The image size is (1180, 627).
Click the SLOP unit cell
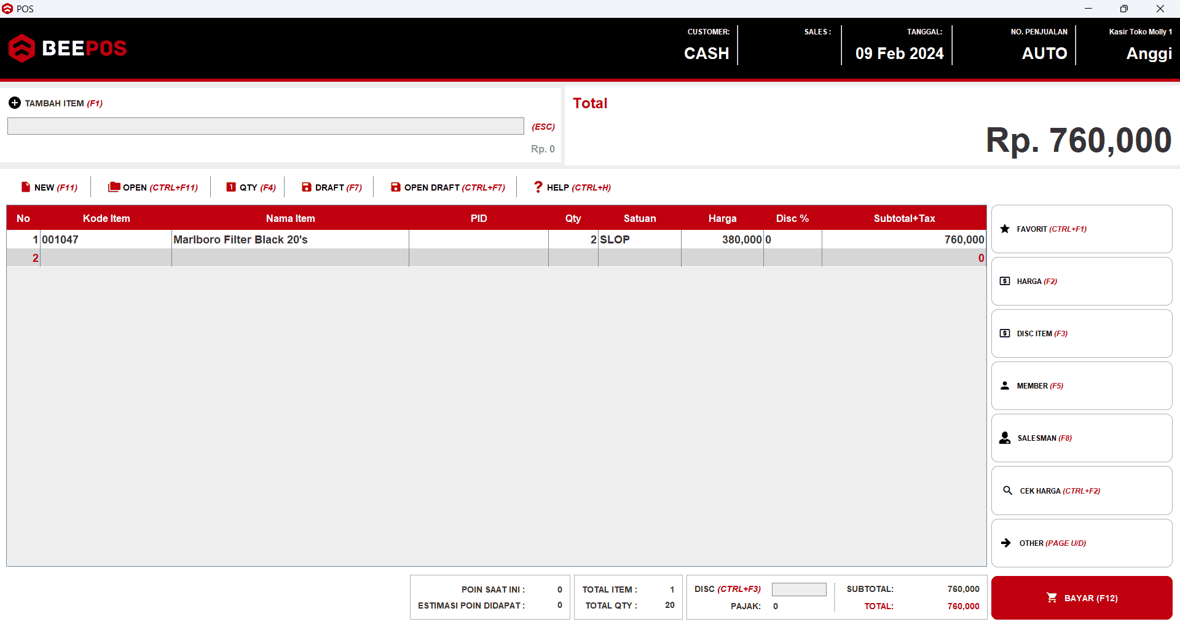(x=639, y=239)
